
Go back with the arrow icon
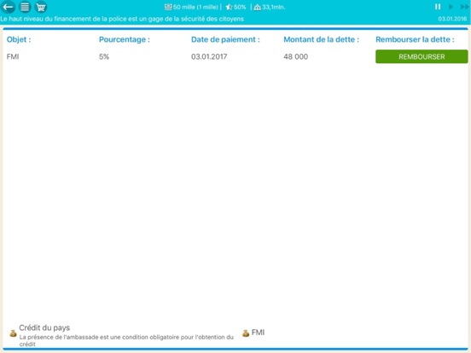click(x=9, y=7)
